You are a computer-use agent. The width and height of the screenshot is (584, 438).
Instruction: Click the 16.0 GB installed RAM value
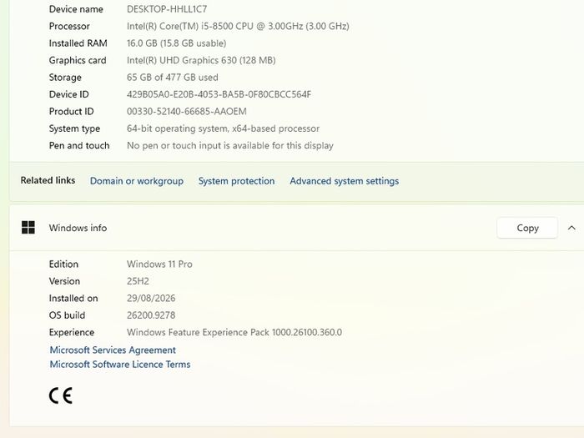[177, 43]
